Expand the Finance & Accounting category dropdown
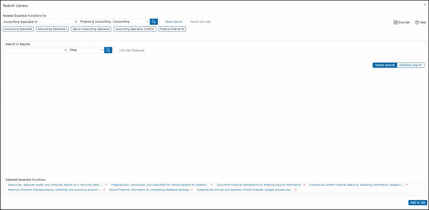This screenshot has width=429, height=210. pos(148,21)
